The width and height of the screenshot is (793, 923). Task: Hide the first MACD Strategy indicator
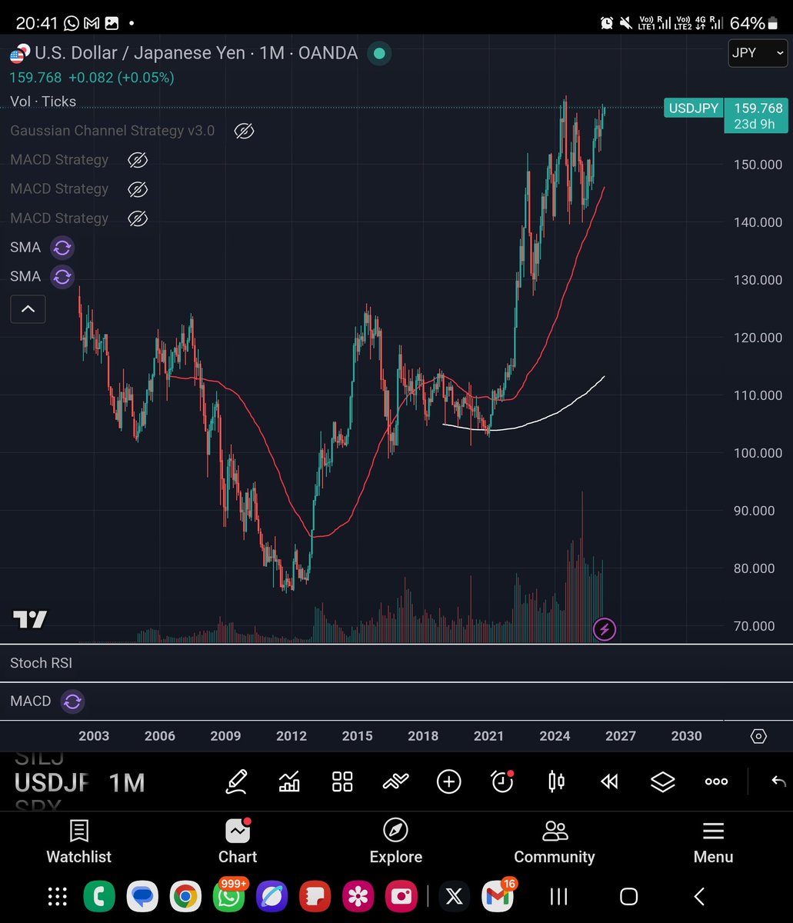tap(138, 159)
